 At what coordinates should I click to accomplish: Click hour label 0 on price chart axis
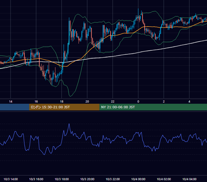(138, 102)
